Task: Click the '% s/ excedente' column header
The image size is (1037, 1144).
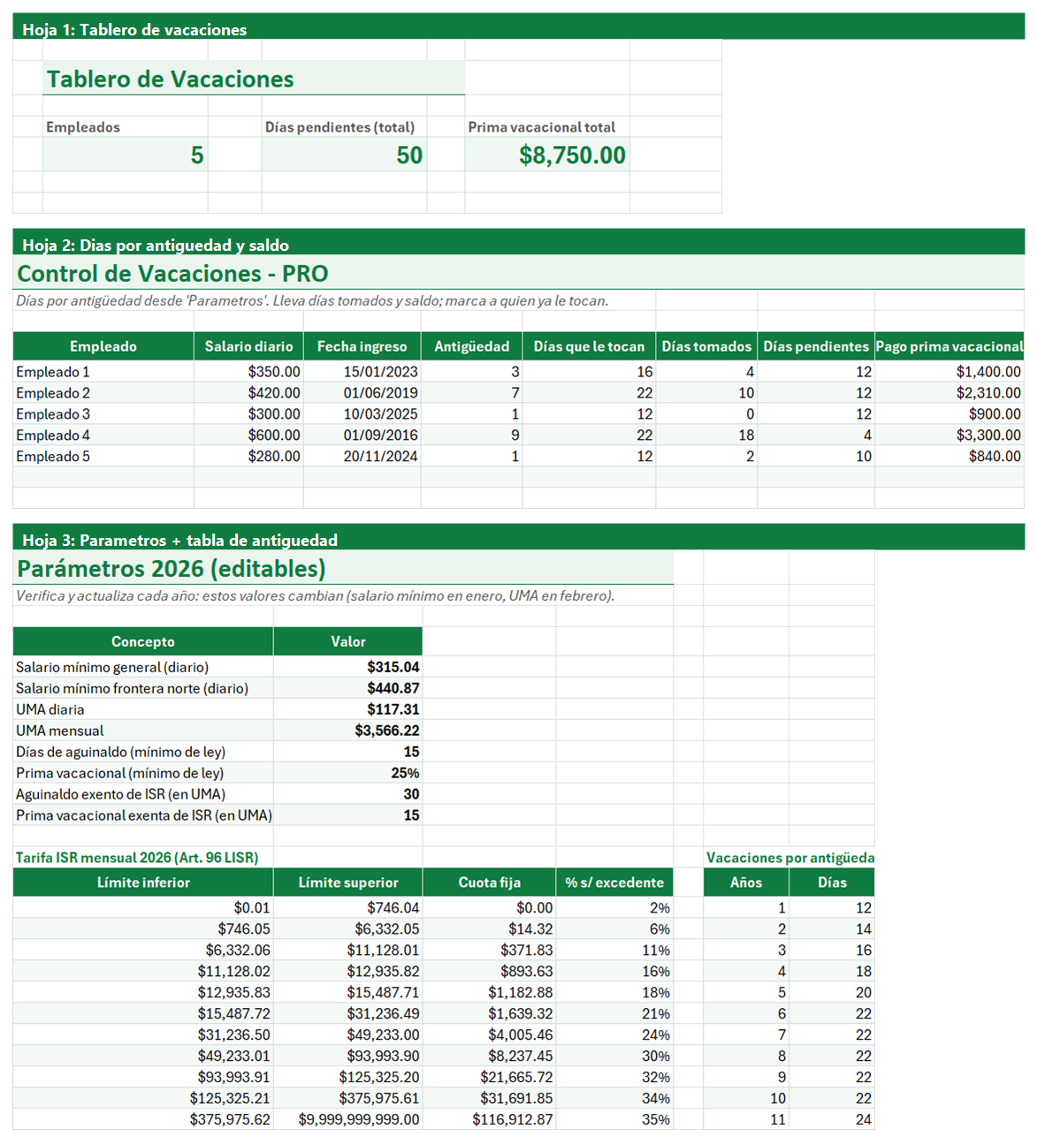Action: [614, 883]
